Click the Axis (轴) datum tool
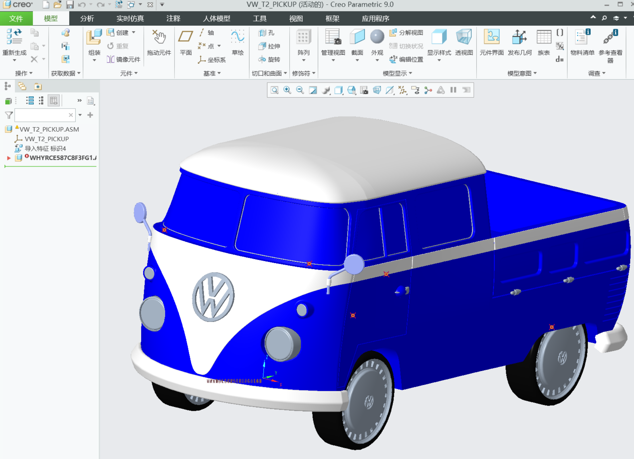The image size is (634, 459). [207, 33]
